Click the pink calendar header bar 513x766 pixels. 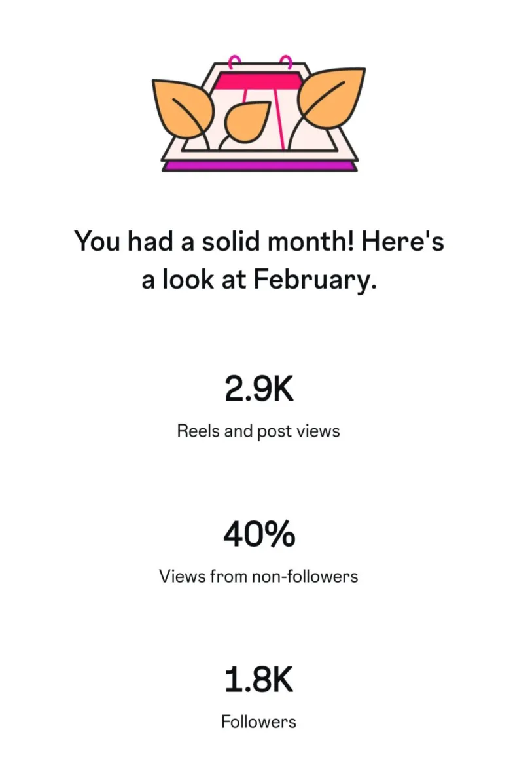pos(259,81)
